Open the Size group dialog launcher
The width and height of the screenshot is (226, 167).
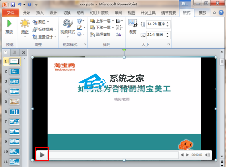coord(169,44)
